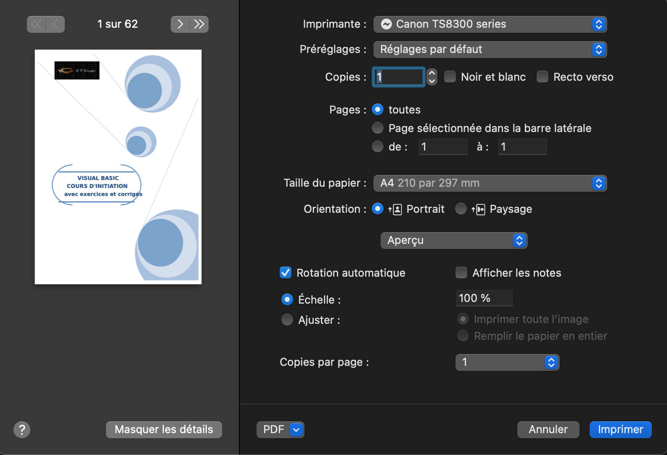This screenshot has width=667, height=455.
Task: Enable Noir et blanc checkbox
Action: pyautogui.click(x=450, y=77)
